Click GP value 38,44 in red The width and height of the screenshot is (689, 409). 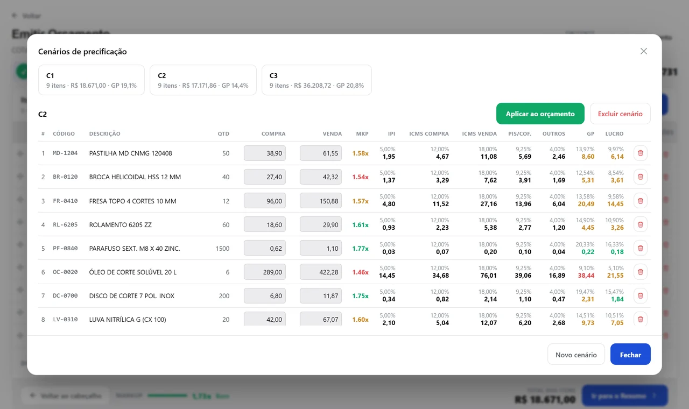(586, 276)
